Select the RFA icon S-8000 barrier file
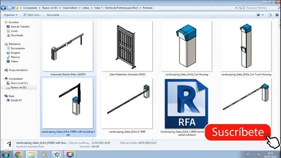This screenshot has width=281, height=158. (186, 104)
